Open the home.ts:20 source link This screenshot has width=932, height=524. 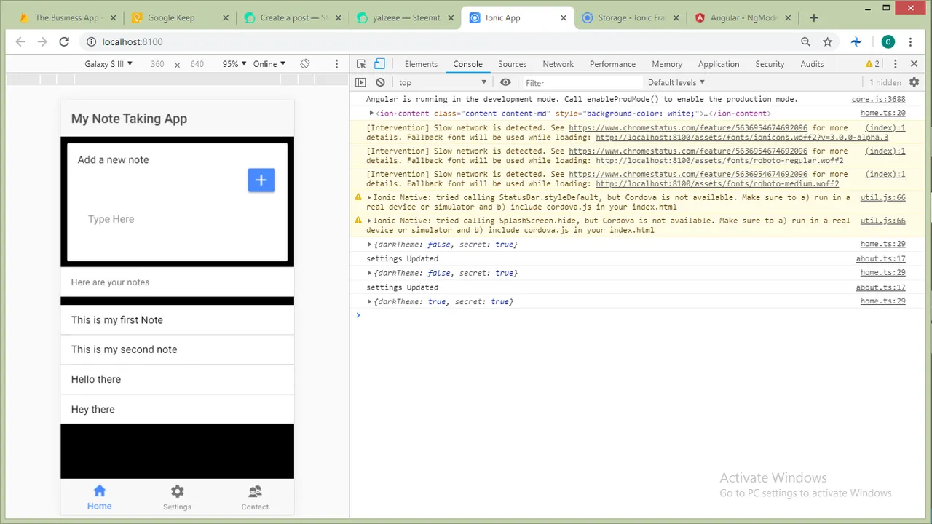(x=882, y=114)
